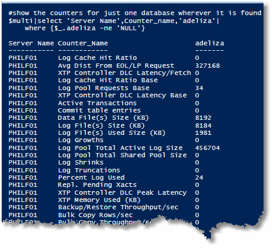Screen dimensions: 272x248
Task: Click the value 34 in adeliza column
Action: point(199,88)
